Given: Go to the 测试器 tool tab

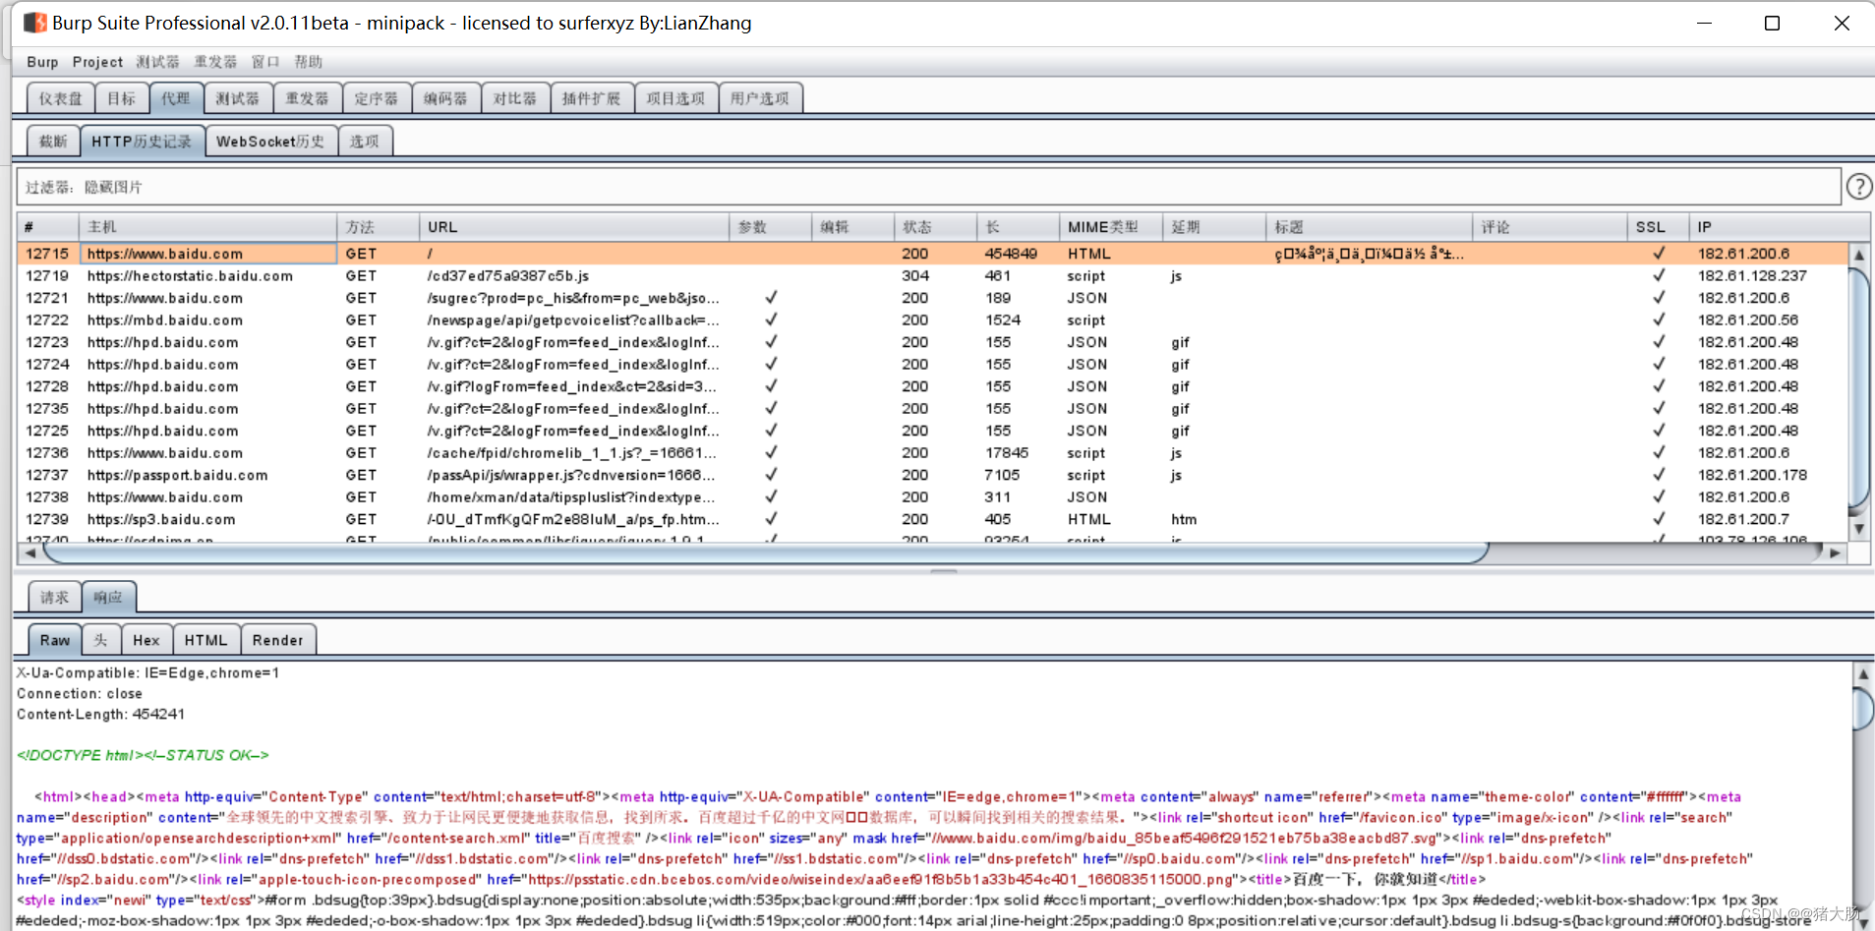Looking at the screenshot, I should click(x=238, y=98).
